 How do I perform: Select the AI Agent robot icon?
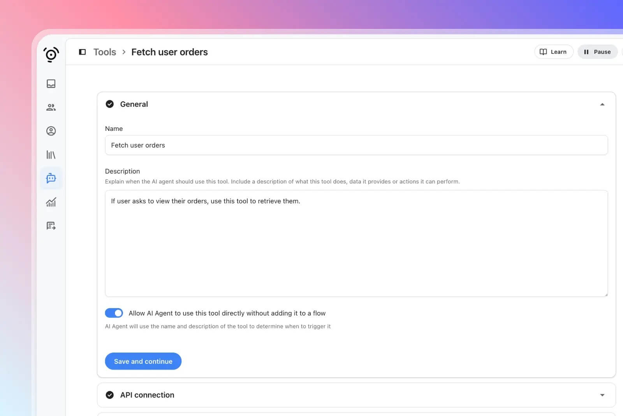tap(51, 178)
